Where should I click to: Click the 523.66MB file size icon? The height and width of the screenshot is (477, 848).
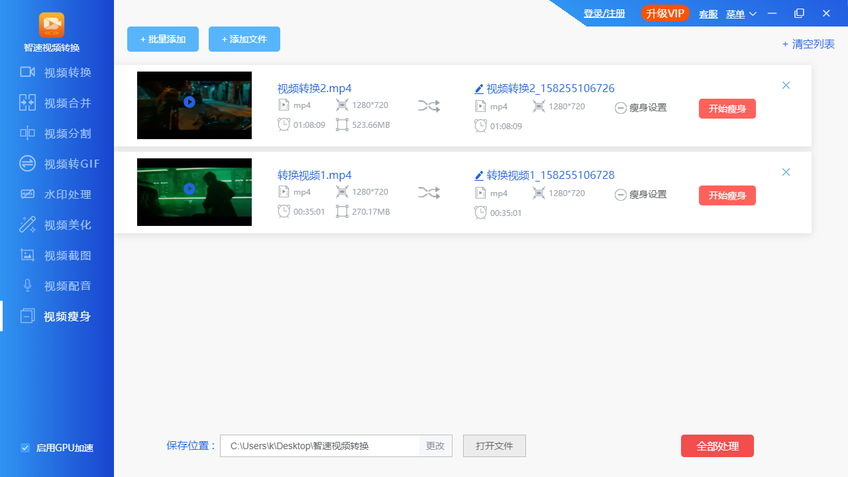[x=342, y=125]
